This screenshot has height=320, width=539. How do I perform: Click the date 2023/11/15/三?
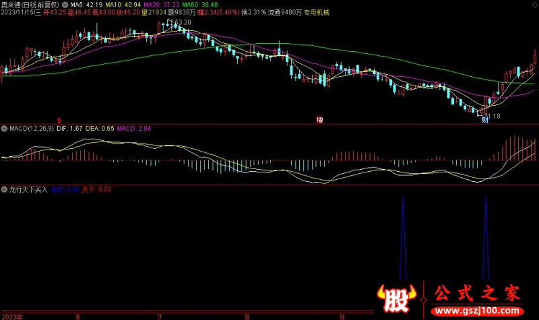click(21, 12)
